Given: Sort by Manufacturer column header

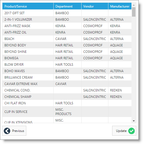Looking at the screenshot, I should coord(120,6).
